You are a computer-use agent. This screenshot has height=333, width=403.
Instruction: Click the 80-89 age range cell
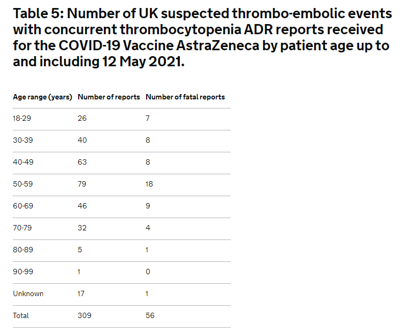point(23,250)
